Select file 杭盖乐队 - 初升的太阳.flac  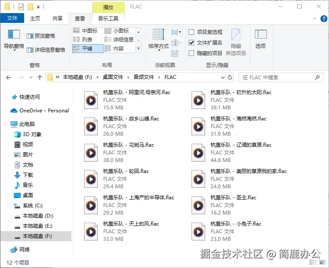tap(231, 100)
